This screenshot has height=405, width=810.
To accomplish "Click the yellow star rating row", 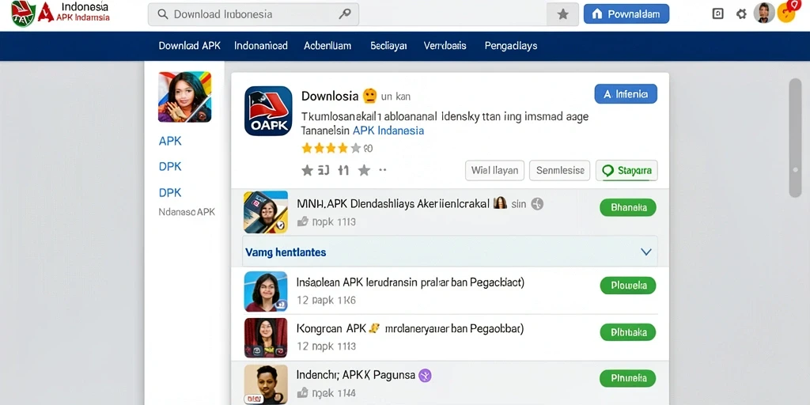I will [x=331, y=149].
